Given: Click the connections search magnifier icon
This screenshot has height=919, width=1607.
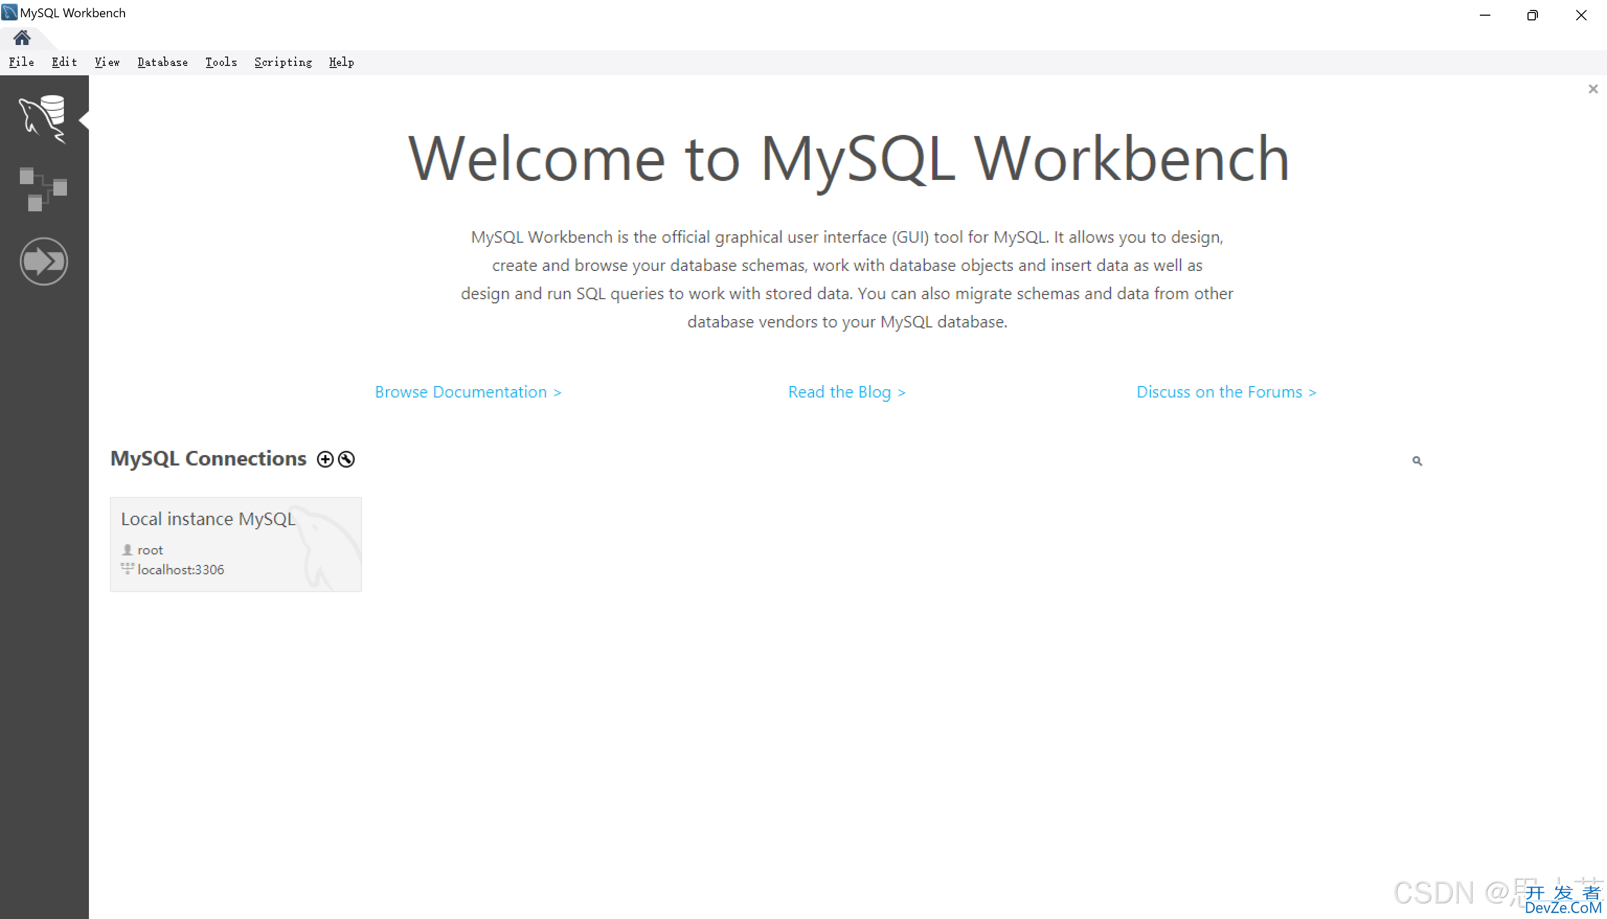Looking at the screenshot, I should (1417, 461).
